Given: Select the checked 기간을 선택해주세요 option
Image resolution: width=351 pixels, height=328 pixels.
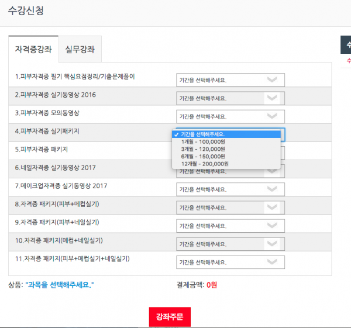Looking at the screenshot, I should tap(202, 134).
